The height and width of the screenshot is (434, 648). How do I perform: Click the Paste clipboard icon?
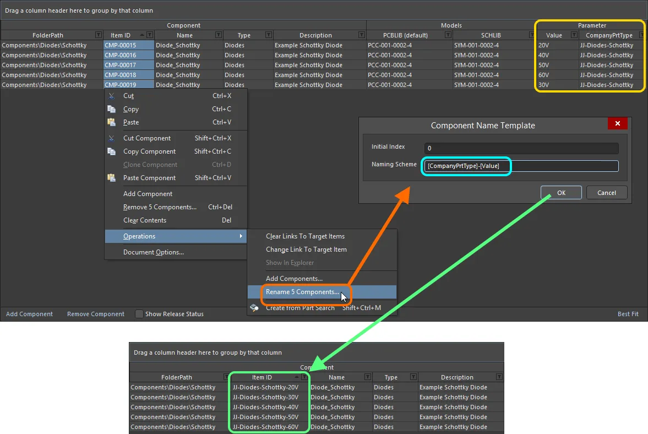pyautogui.click(x=111, y=122)
